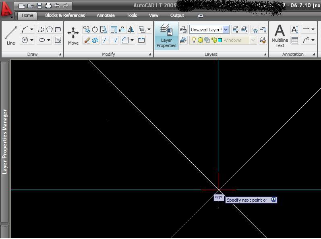The width and height of the screenshot is (321, 239).
Task: Open the Unsaved Layer State dropdown
Action: point(226,29)
